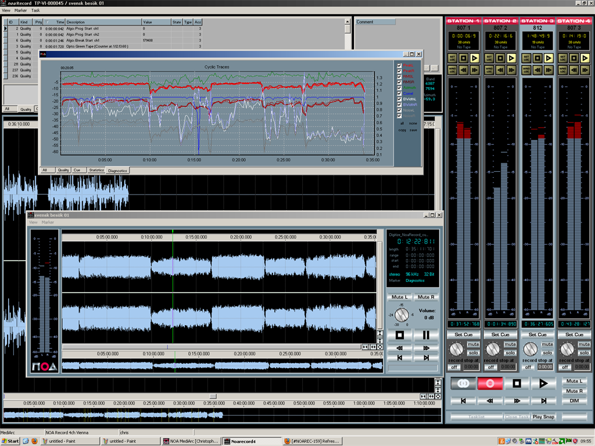595x446 pixels.
Task: Click the red master record button
Action: 490,383
